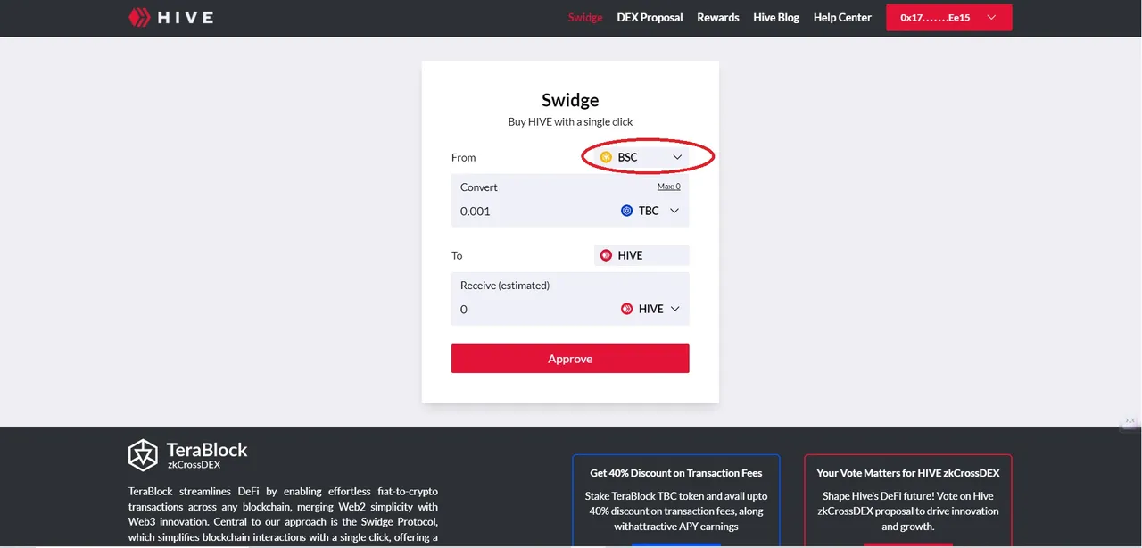Click the HIVE icon in To row
Image resolution: width=1142 pixels, height=548 pixels.
point(606,255)
